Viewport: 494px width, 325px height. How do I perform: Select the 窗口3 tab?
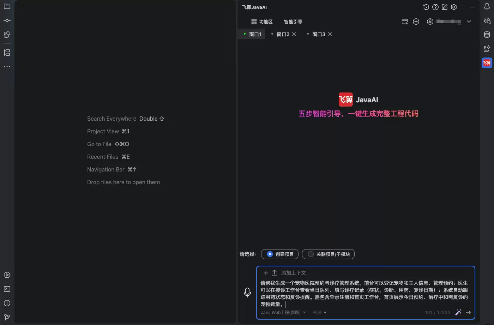click(x=319, y=34)
